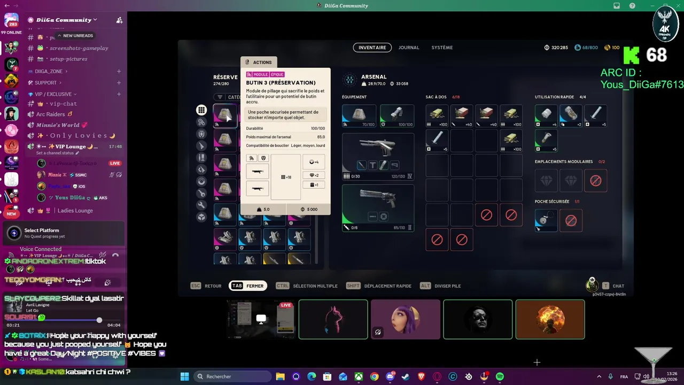Toggle deafen icon next to Minnie

pos(119,175)
